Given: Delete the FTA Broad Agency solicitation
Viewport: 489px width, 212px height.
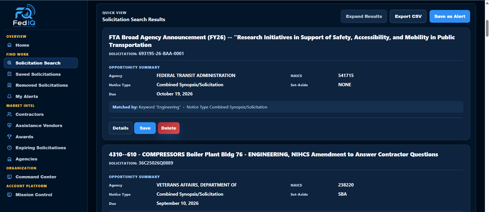Looking at the screenshot, I should (169, 128).
